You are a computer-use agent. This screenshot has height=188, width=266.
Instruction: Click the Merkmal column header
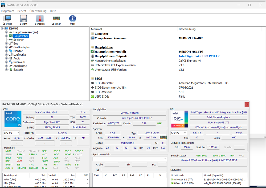tap(96, 29)
